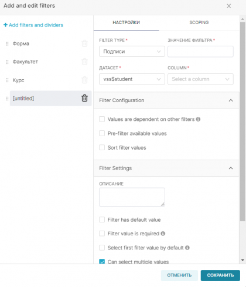Grab the drag handle next to Форма
The width and height of the screenshot is (246, 287).
[x=7, y=43]
